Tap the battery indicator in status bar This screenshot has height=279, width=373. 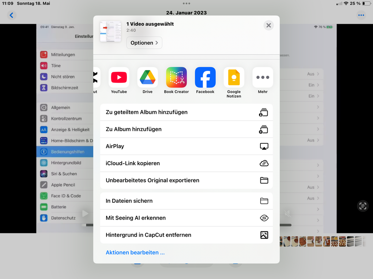[366, 3]
